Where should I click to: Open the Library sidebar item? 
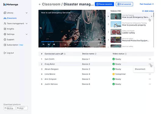[x=9, y=13]
